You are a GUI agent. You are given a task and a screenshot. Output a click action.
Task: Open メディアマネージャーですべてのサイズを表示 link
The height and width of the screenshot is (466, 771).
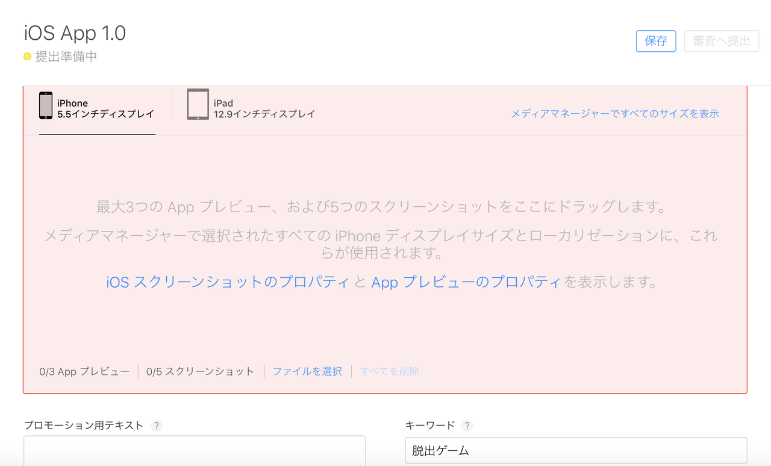point(615,113)
